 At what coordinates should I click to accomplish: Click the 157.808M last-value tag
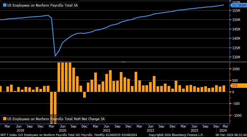pyautogui.click(x=239, y=5)
